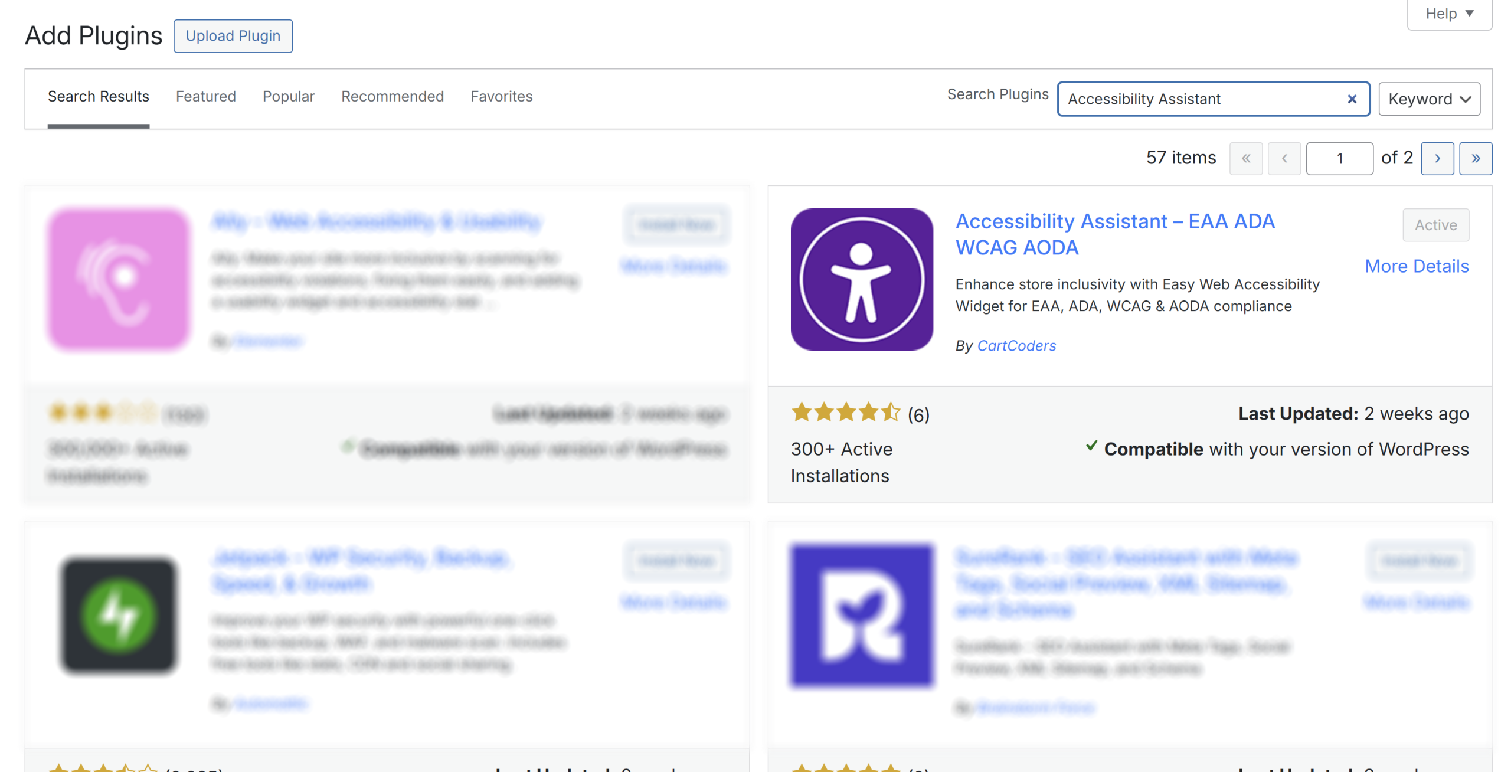Image resolution: width=1511 pixels, height=772 pixels.
Task: Open the Help dropdown
Action: 1449,14
